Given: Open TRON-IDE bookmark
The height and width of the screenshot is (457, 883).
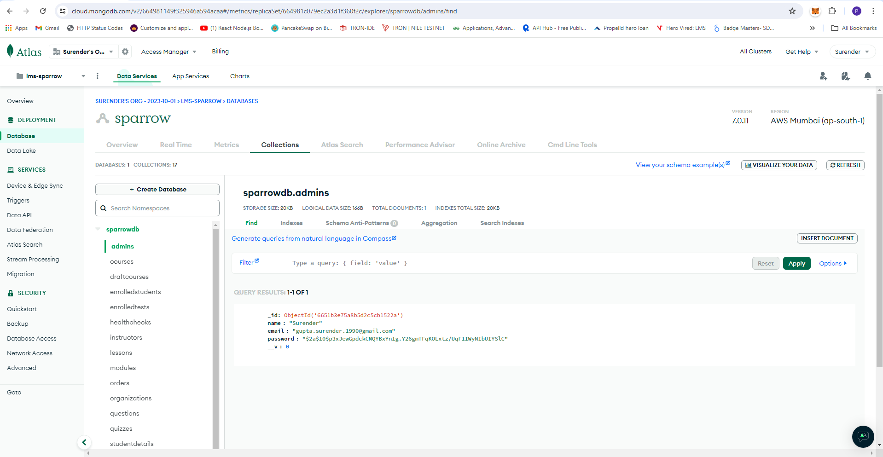Looking at the screenshot, I should 357,28.
